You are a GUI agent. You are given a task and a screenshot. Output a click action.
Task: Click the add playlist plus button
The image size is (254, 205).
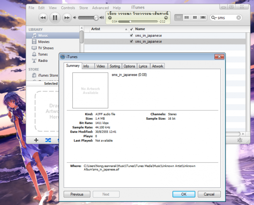(x=36, y=140)
